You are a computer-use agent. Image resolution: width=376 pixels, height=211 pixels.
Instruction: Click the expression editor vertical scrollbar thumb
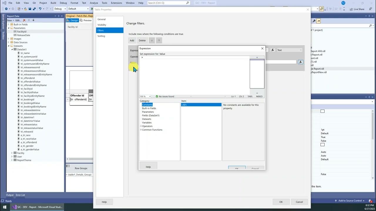click(x=257, y=74)
